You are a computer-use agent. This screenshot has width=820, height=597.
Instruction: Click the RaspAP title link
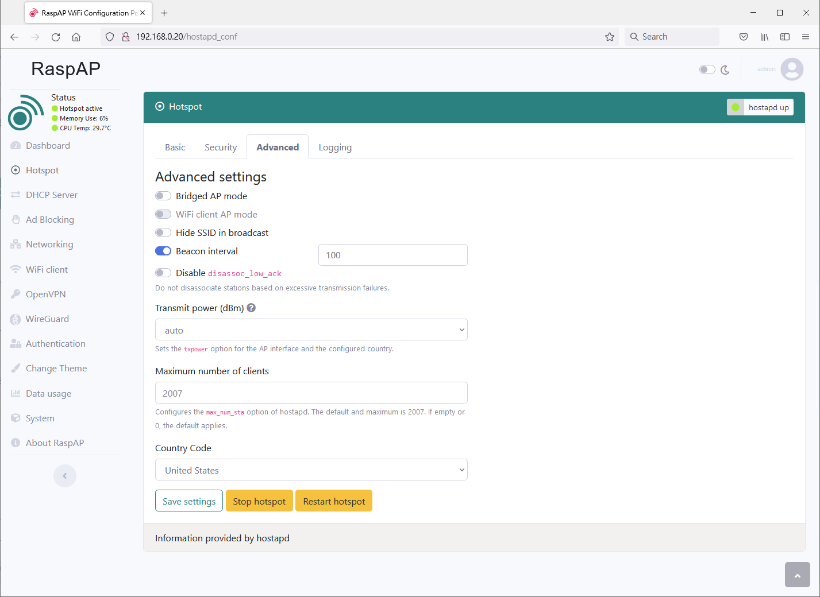pyautogui.click(x=66, y=69)
